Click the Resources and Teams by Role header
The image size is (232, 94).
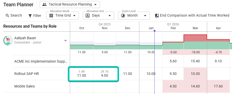(30, 26)
